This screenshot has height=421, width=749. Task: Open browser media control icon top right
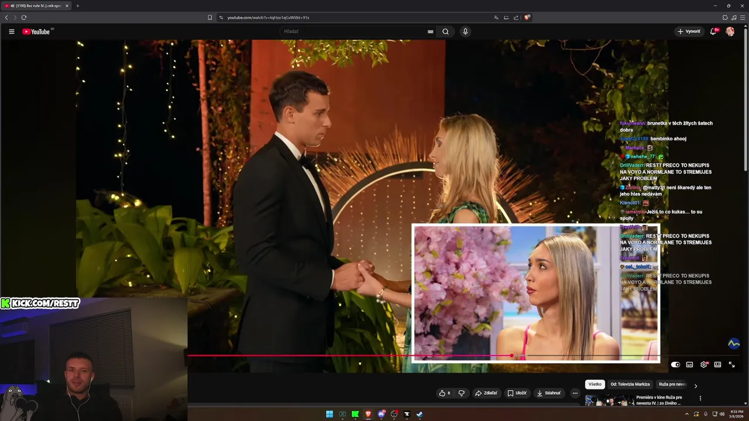pos(734,18)
